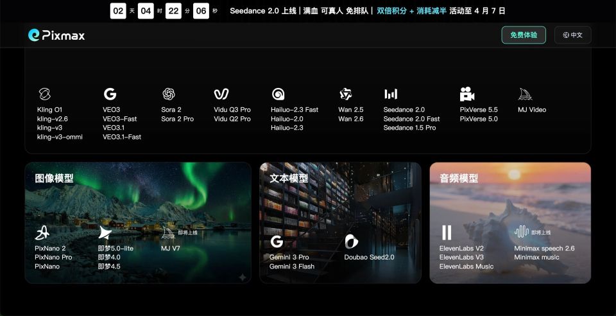Viewport: 616px width, 316px height.
Task: Click the countdown days box 02
Action: [x=118, y=11]
